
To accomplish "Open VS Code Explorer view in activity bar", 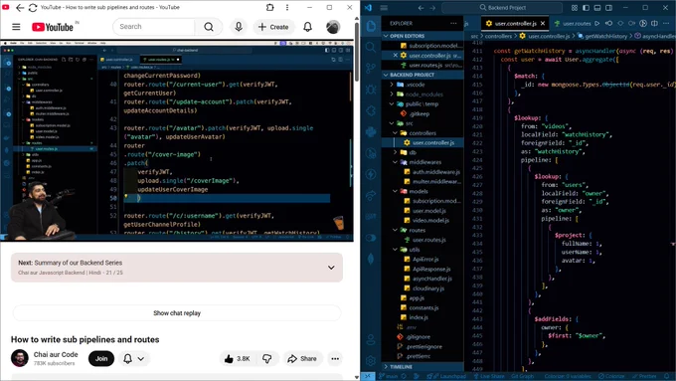I will coord(371,26).
